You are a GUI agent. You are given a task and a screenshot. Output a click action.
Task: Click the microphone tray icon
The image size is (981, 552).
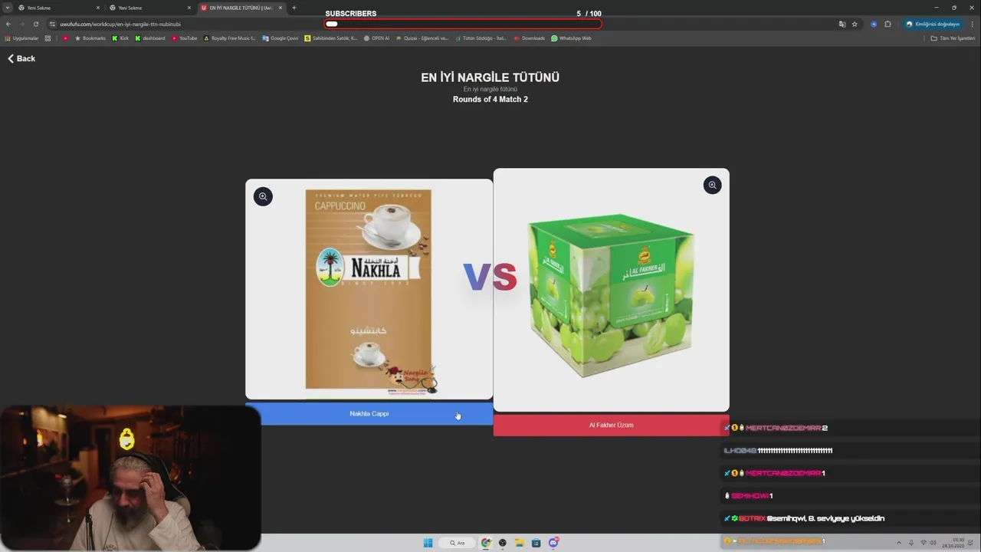[x=911, y=543]
